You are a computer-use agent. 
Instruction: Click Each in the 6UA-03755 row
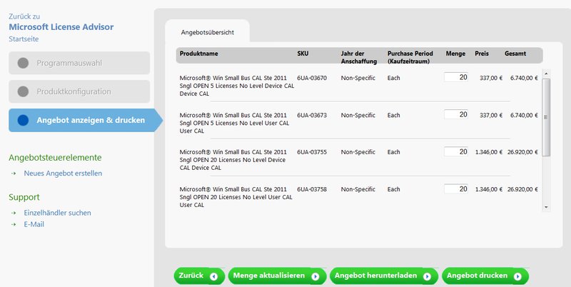point(394,152)
